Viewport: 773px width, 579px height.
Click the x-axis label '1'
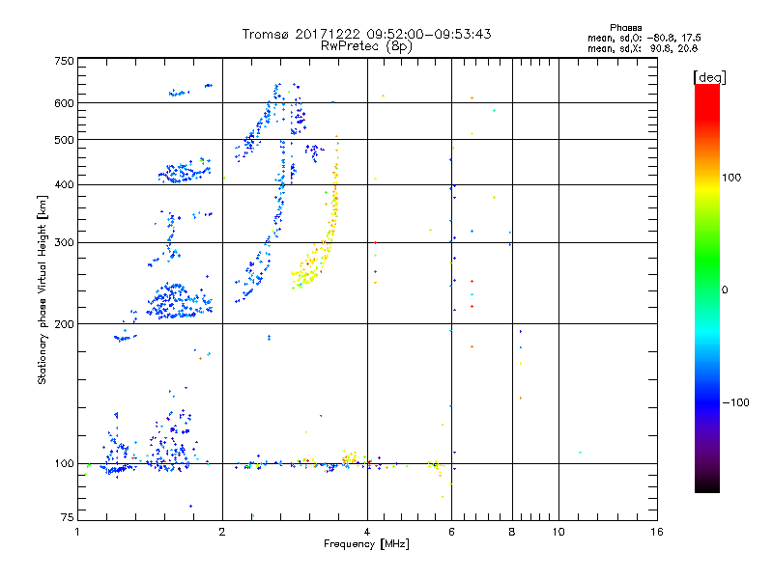77,532
